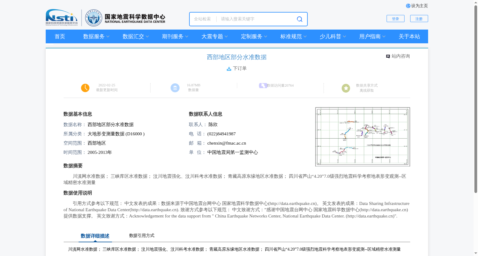This screenshot has width=478, height=256.
Task: Click the National Earthquake Data Center emblem
Action: point(94,18)
